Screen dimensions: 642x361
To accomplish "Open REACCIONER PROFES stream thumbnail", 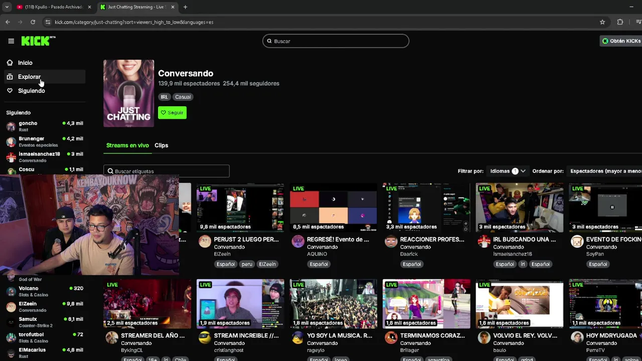I will tap(426, 208).
